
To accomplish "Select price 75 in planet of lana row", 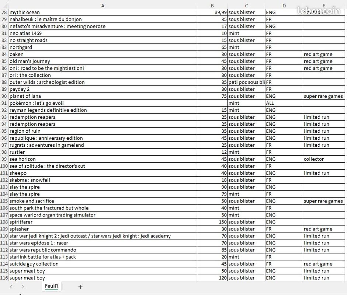I will [212, 96].
